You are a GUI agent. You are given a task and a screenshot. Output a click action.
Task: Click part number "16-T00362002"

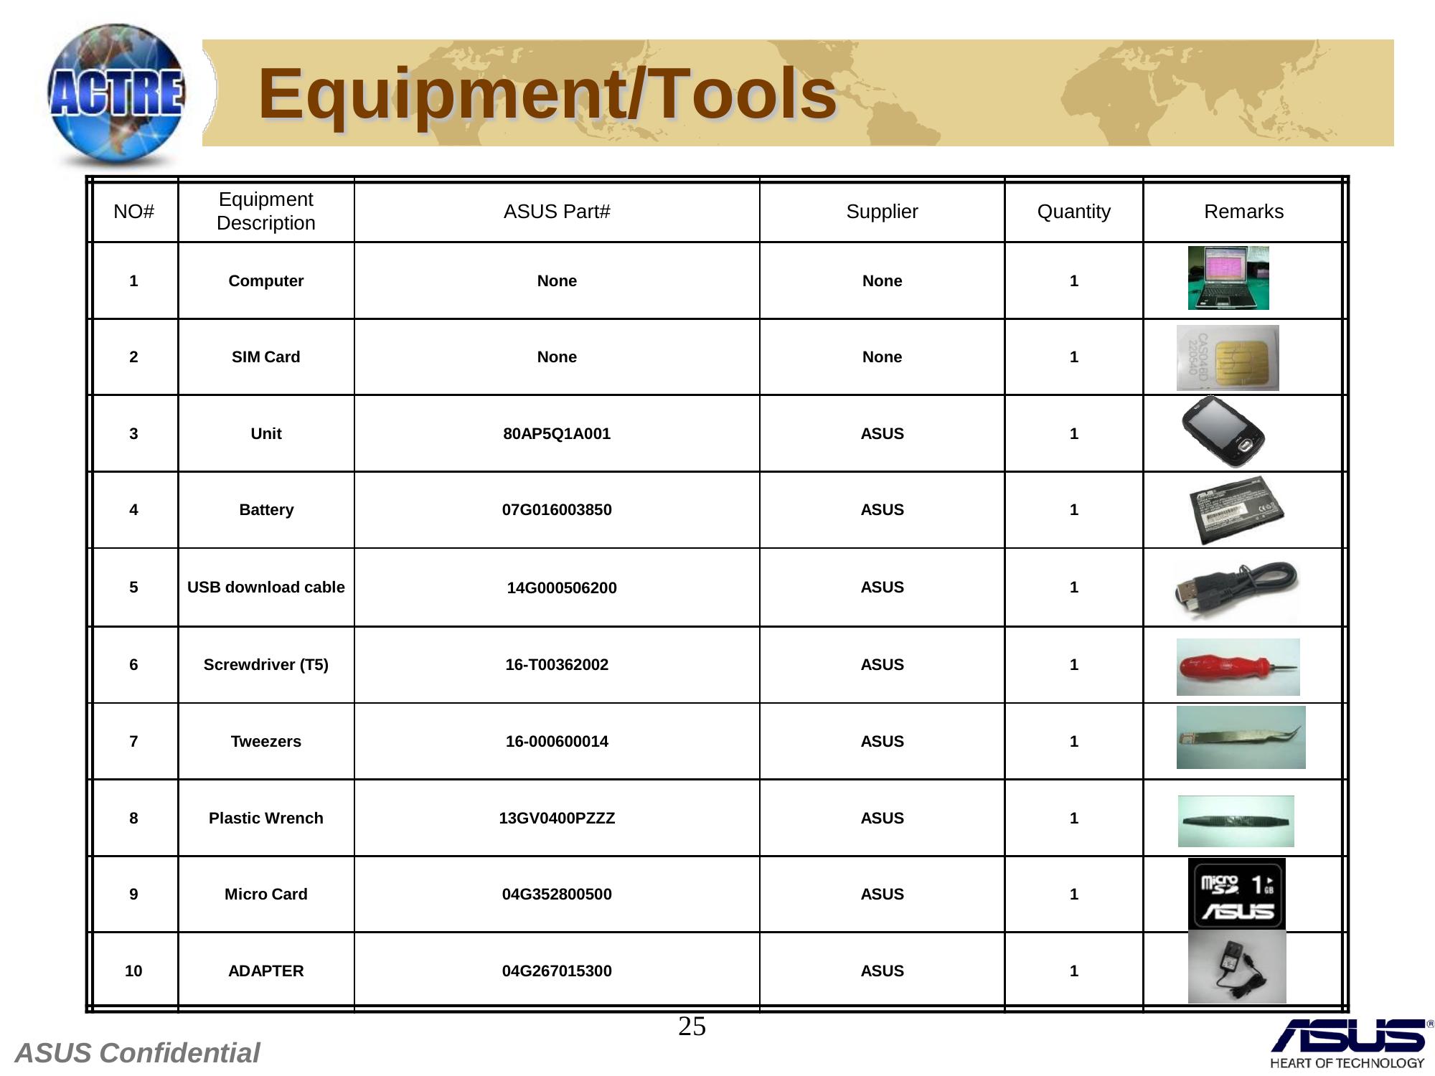(557, 665)
